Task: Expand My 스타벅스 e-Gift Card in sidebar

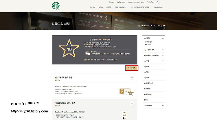Action: (x=163, y=55)
